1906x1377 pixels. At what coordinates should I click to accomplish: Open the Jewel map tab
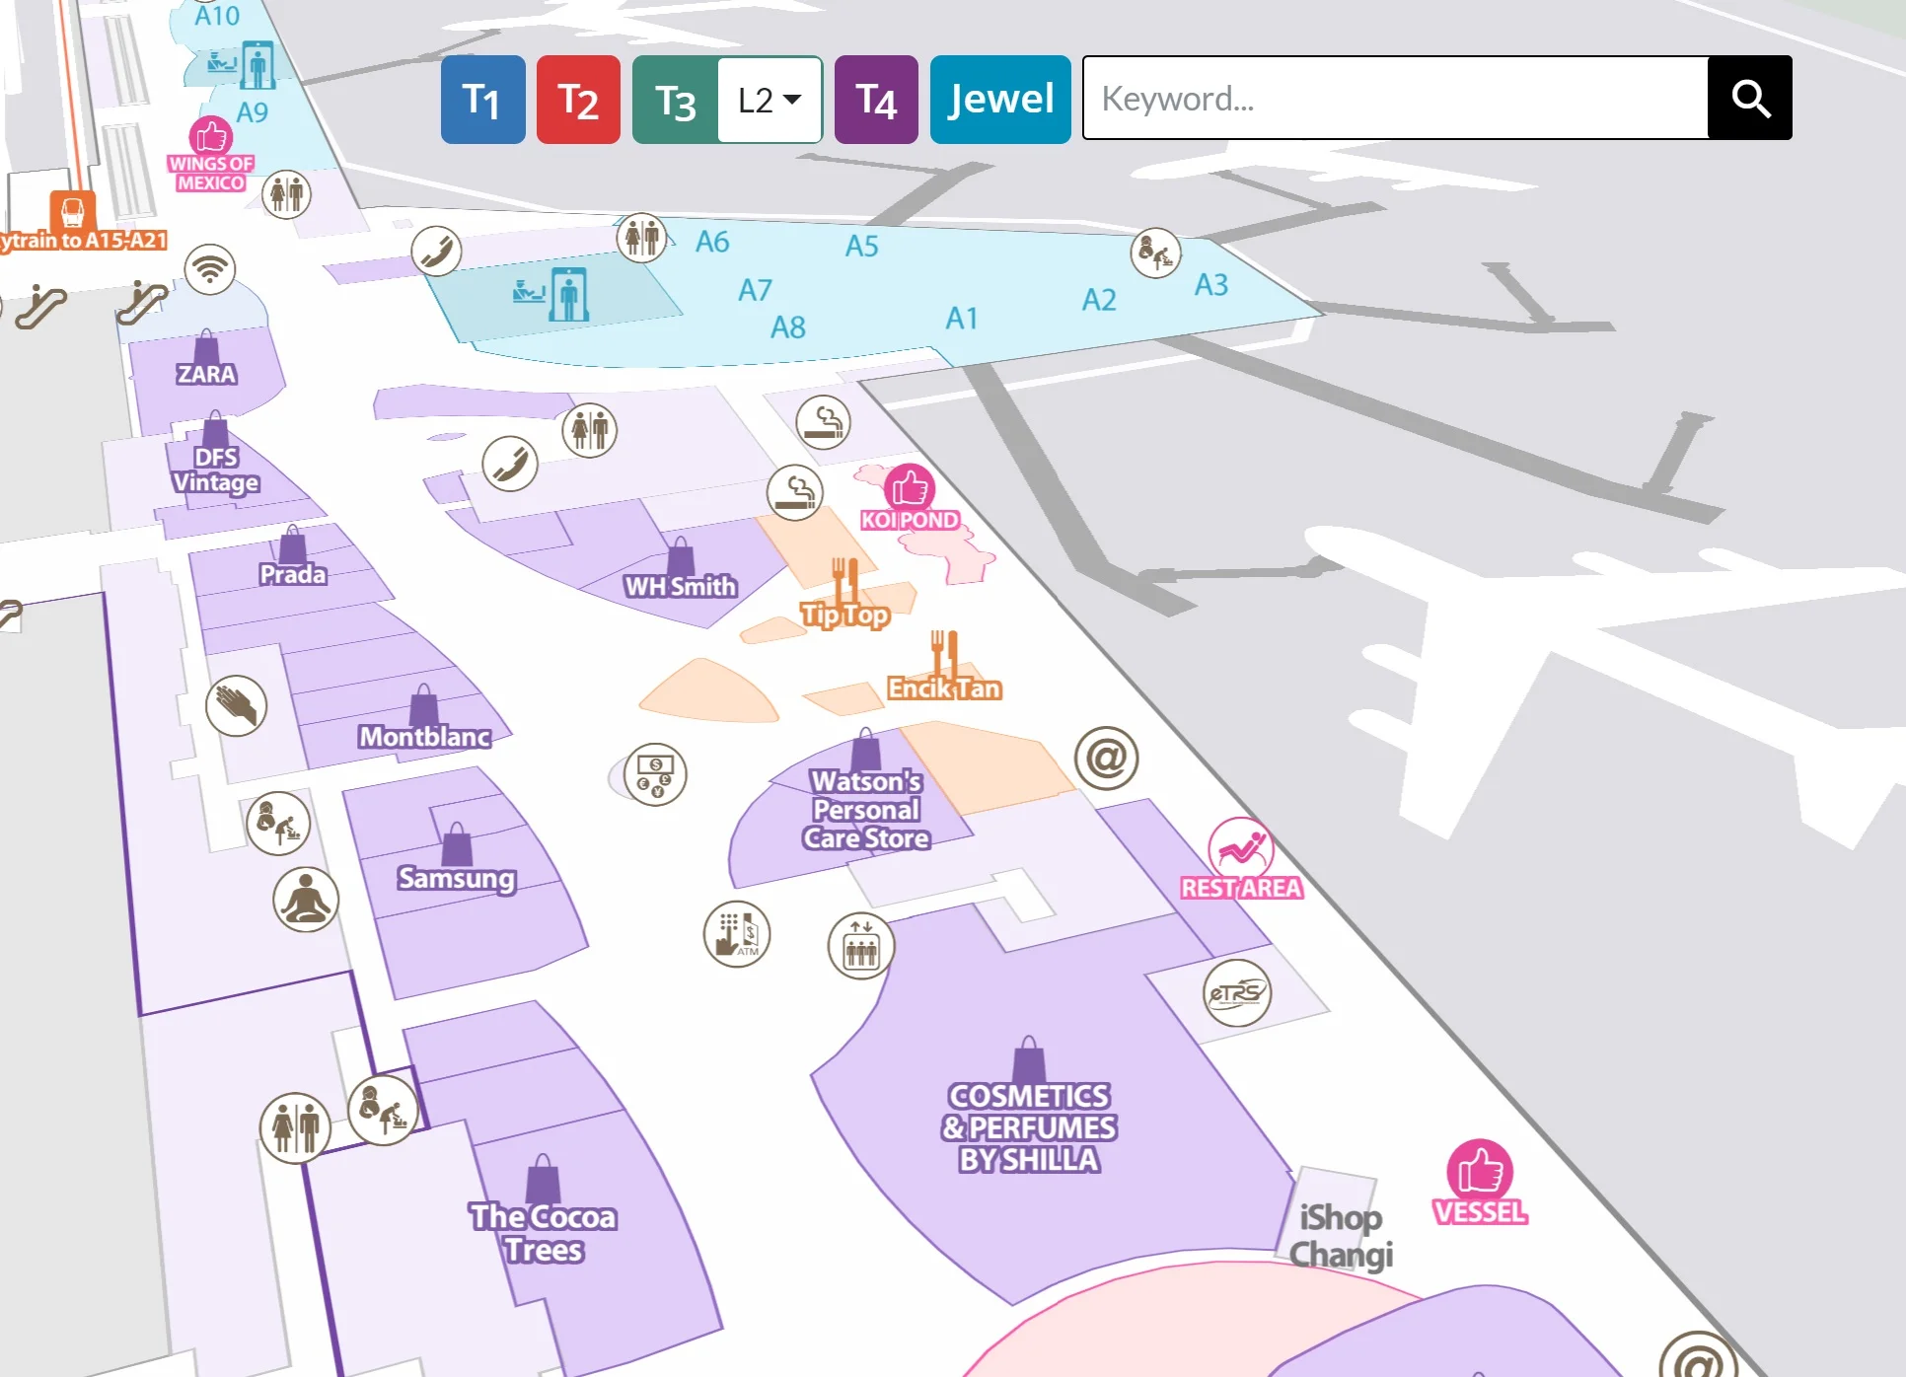pyautogui.click(x=1000, y=100)
